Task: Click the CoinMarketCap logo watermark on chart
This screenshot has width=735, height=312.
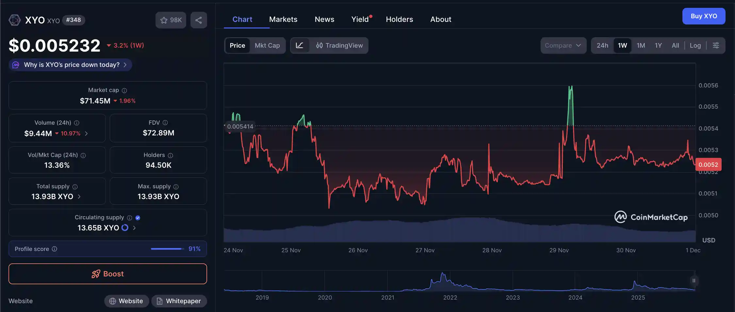Action: (651, 217)
